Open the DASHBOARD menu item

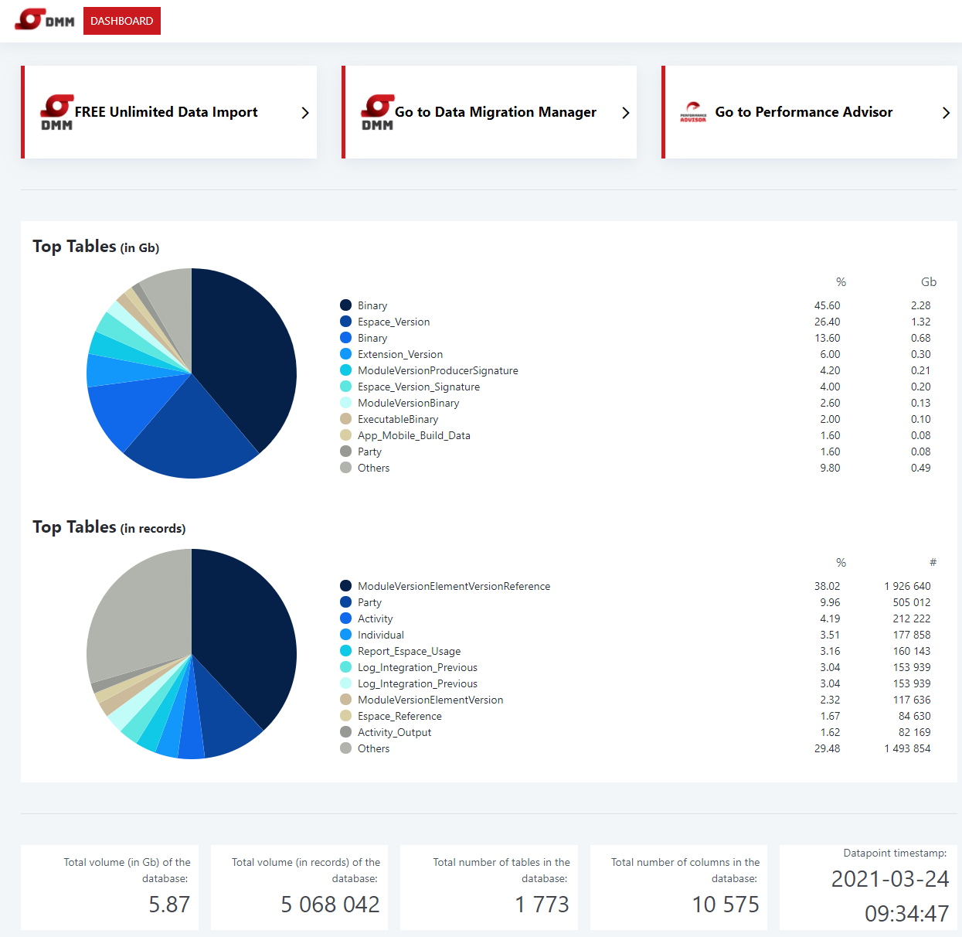[121, 21]
